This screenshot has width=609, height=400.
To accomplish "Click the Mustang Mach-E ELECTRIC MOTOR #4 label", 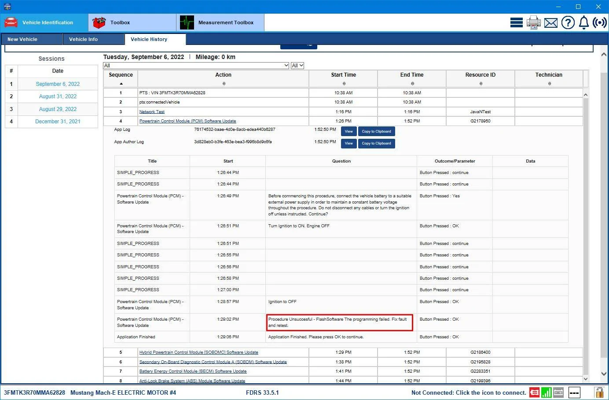I will click(x=123, y=393).
